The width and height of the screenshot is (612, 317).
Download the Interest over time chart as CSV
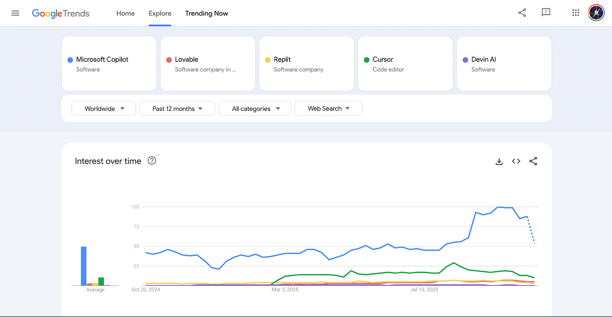click(x=499, y=161)
